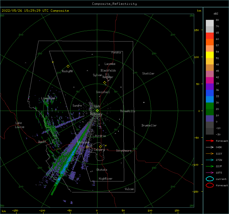Pick the purple 39–36 dBZ color swatch
The width and height of the screenshot is (229, 214).
click(210, 87)
